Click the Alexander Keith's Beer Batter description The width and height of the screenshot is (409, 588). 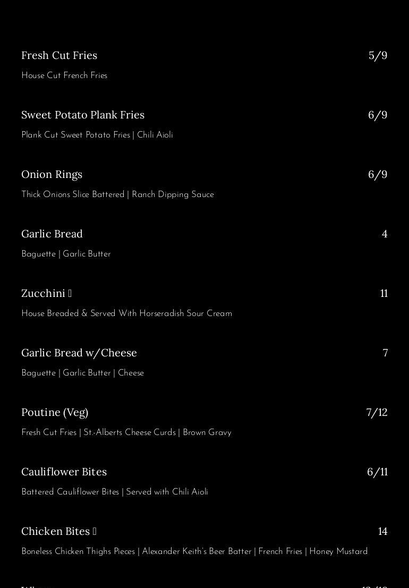point(197,552)
